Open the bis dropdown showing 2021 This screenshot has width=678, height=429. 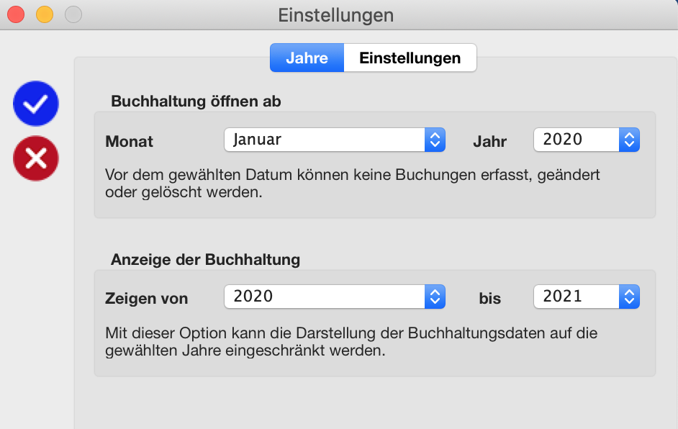pyautogui.click(x=587, y=297)
